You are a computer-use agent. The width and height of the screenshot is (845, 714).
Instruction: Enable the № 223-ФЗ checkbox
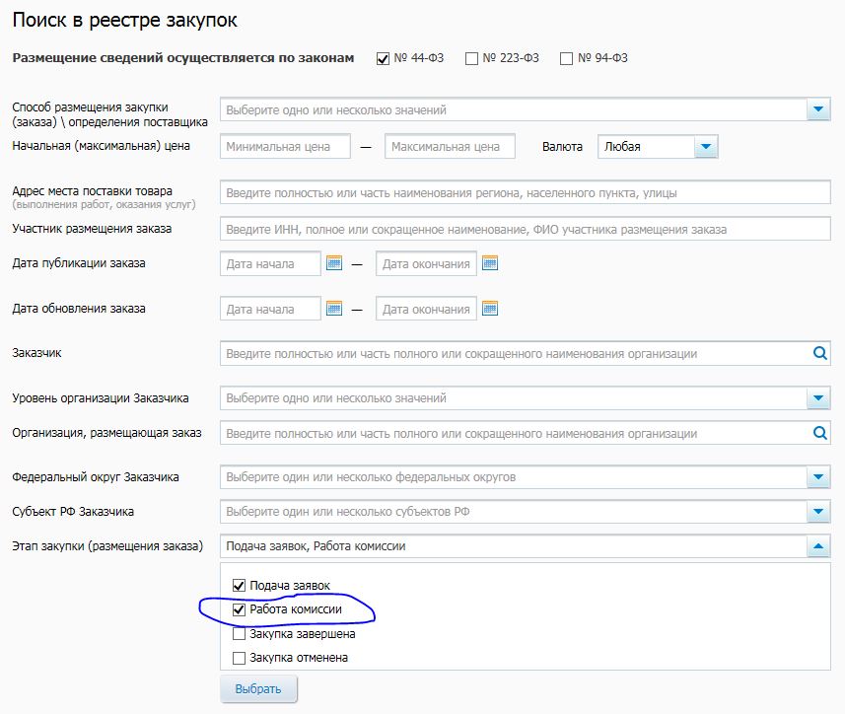(x=471, y=58)
